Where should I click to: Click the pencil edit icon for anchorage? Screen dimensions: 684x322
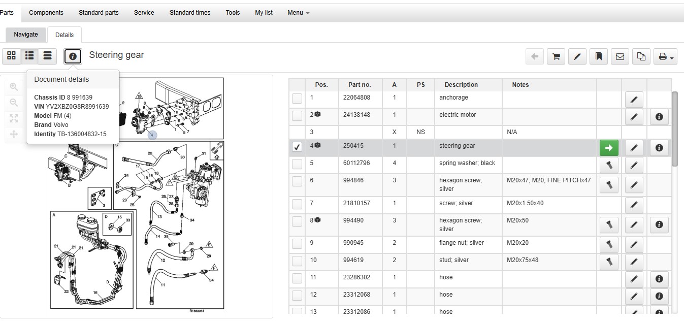[x=633, y=100]
